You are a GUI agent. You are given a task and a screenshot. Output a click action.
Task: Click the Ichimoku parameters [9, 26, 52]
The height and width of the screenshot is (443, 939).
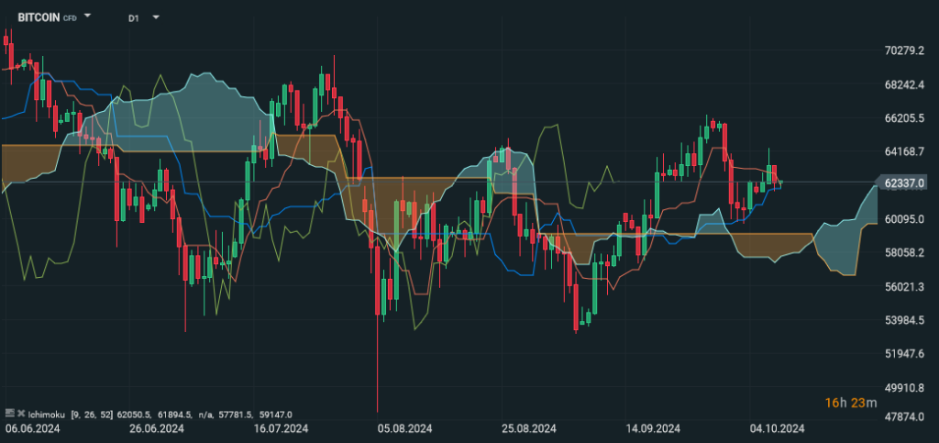point(94,415)
